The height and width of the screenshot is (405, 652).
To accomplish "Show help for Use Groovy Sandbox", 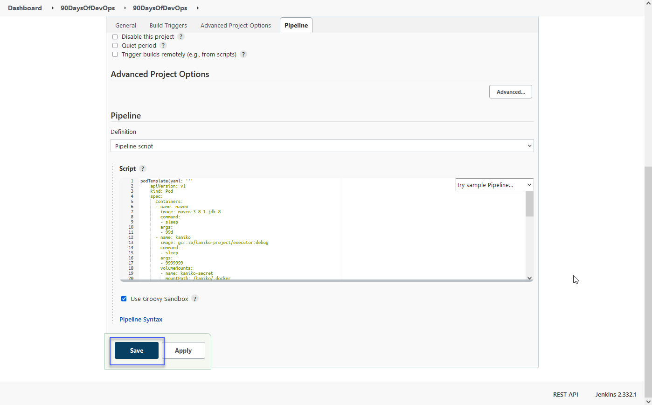I will (x=195, y=299).
